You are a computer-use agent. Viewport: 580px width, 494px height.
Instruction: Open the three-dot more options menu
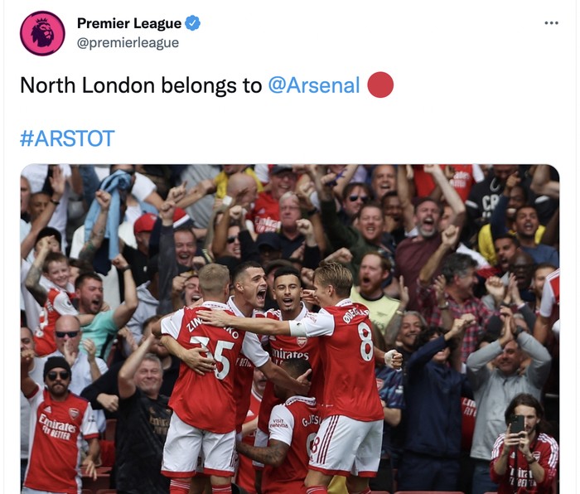coord(551,22)
